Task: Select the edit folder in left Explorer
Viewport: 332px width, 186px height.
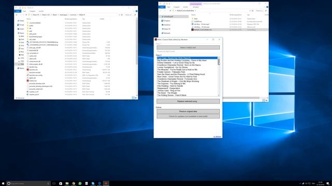Action: 31,31
